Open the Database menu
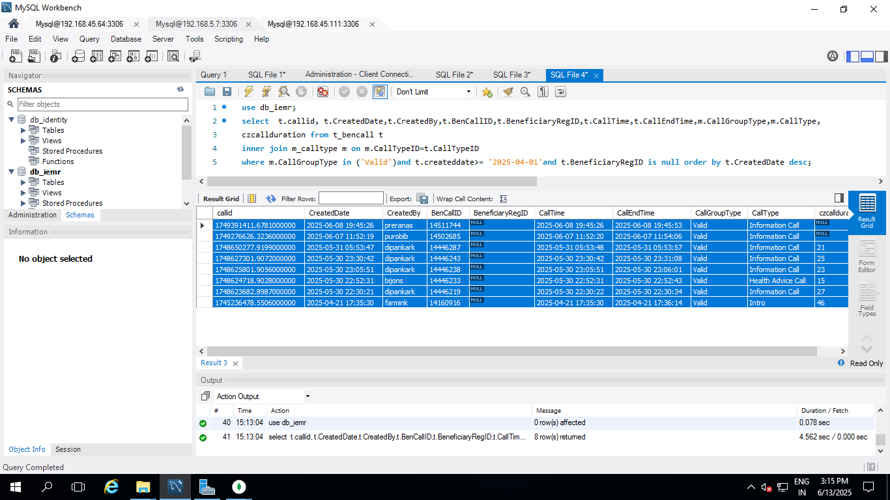890x500 pixels. pyautogui.click(x=126, y=39)
